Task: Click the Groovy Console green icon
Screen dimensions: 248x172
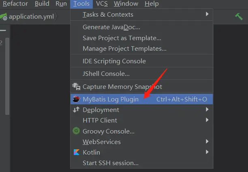Action: 76,131
